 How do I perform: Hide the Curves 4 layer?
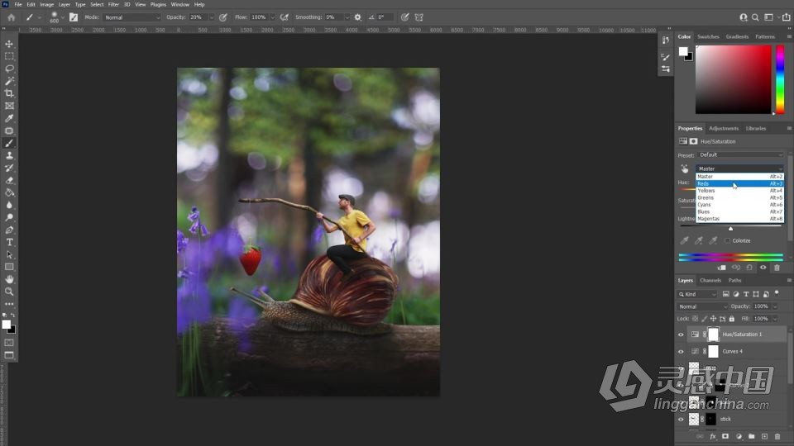pos(681,352)
